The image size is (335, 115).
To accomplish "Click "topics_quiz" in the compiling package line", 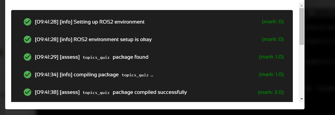I will 135,75.
